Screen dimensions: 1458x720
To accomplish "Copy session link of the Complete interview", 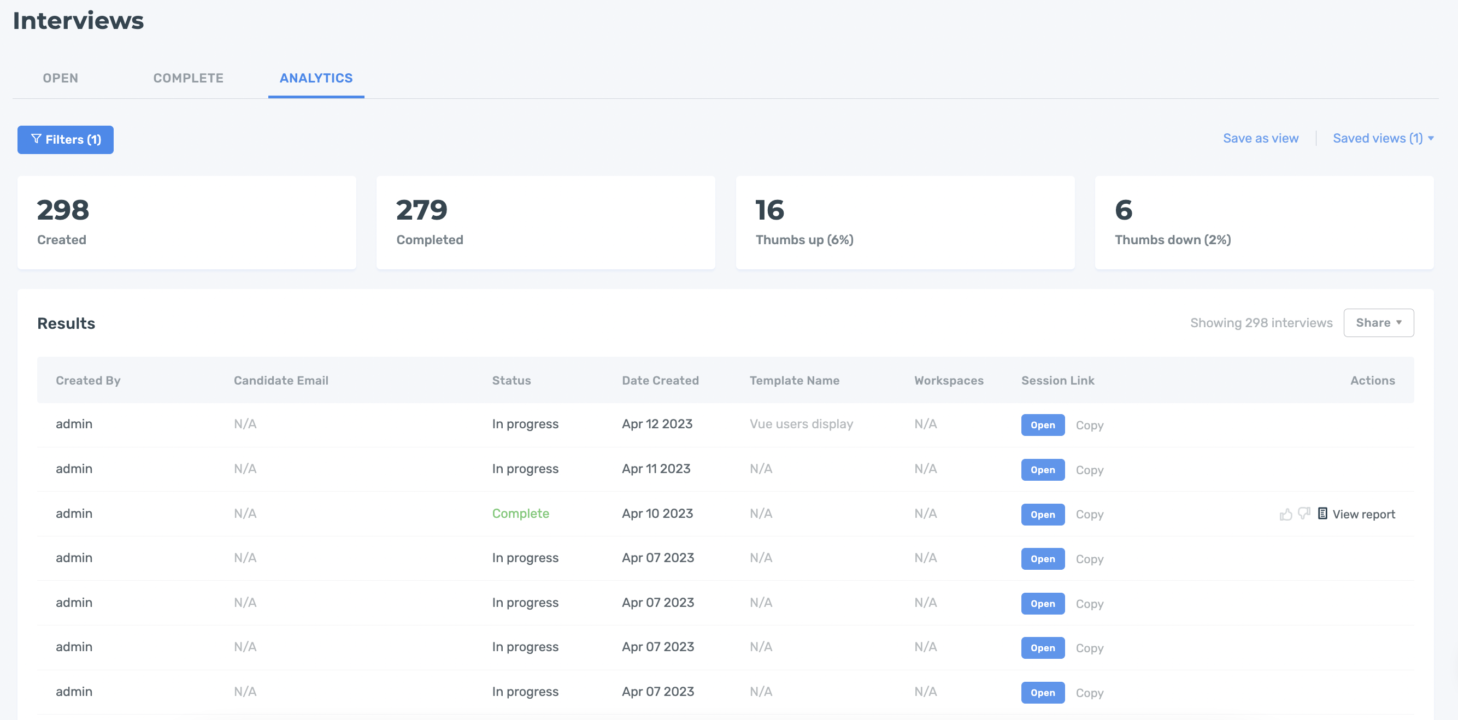I will coord(1089,514).
